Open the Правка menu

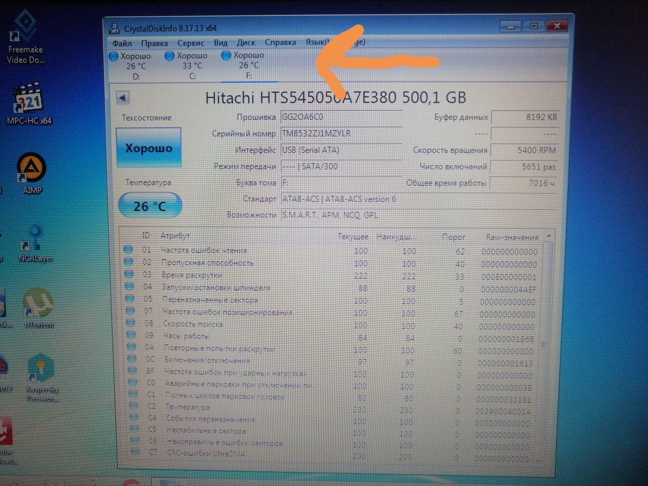tap(154, 43)
